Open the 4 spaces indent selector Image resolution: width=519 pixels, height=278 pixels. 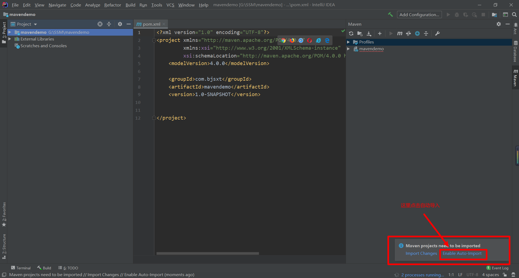491,275
